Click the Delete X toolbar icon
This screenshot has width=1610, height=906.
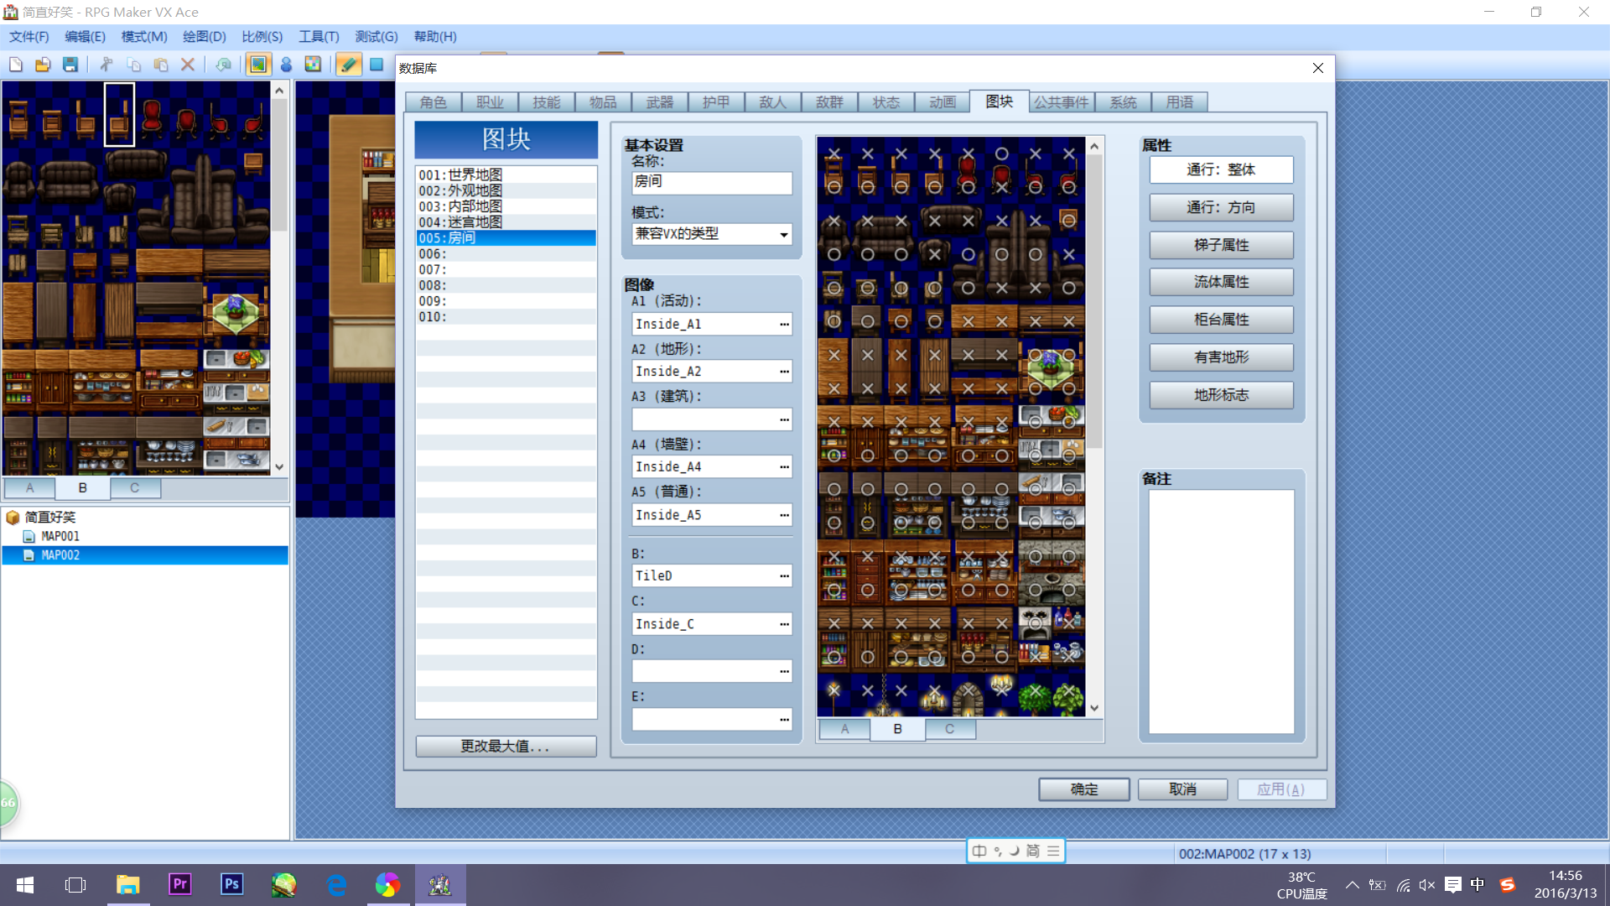(188, 65)
